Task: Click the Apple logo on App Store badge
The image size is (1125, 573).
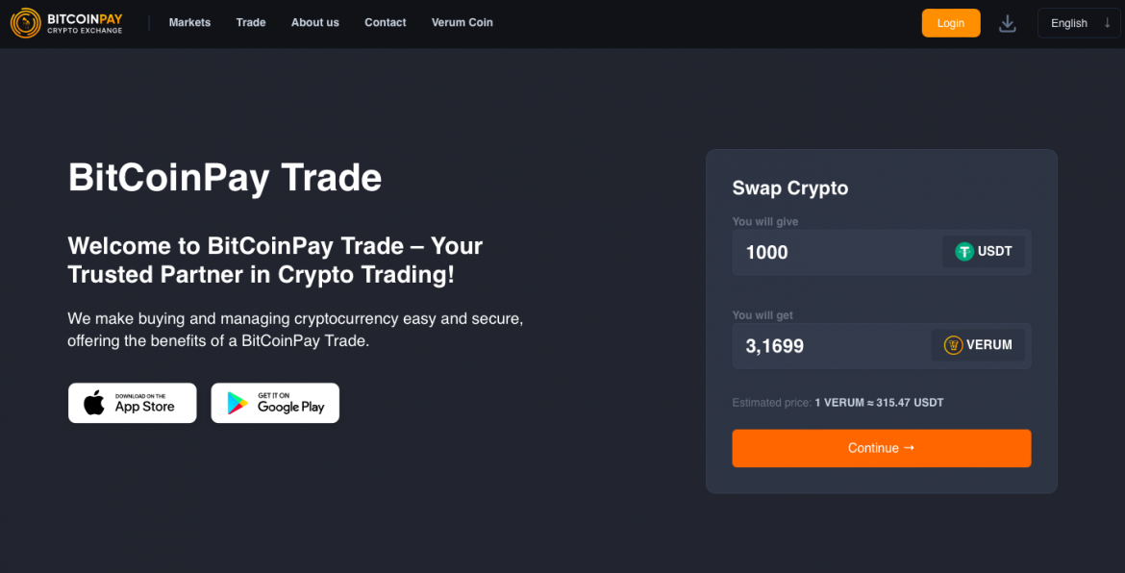Action: pos(94,403)
